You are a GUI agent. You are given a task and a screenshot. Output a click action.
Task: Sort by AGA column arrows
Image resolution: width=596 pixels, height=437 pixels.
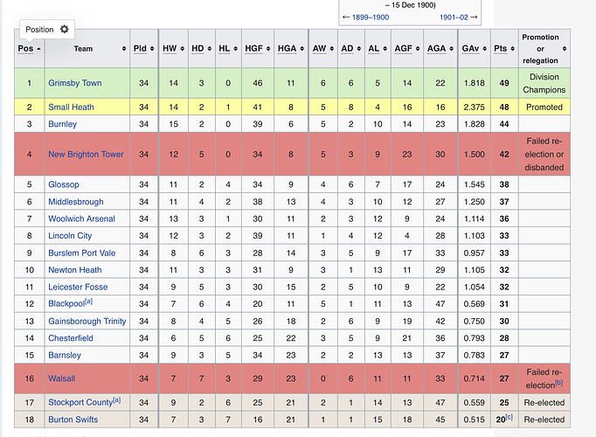tap(451, 49)
